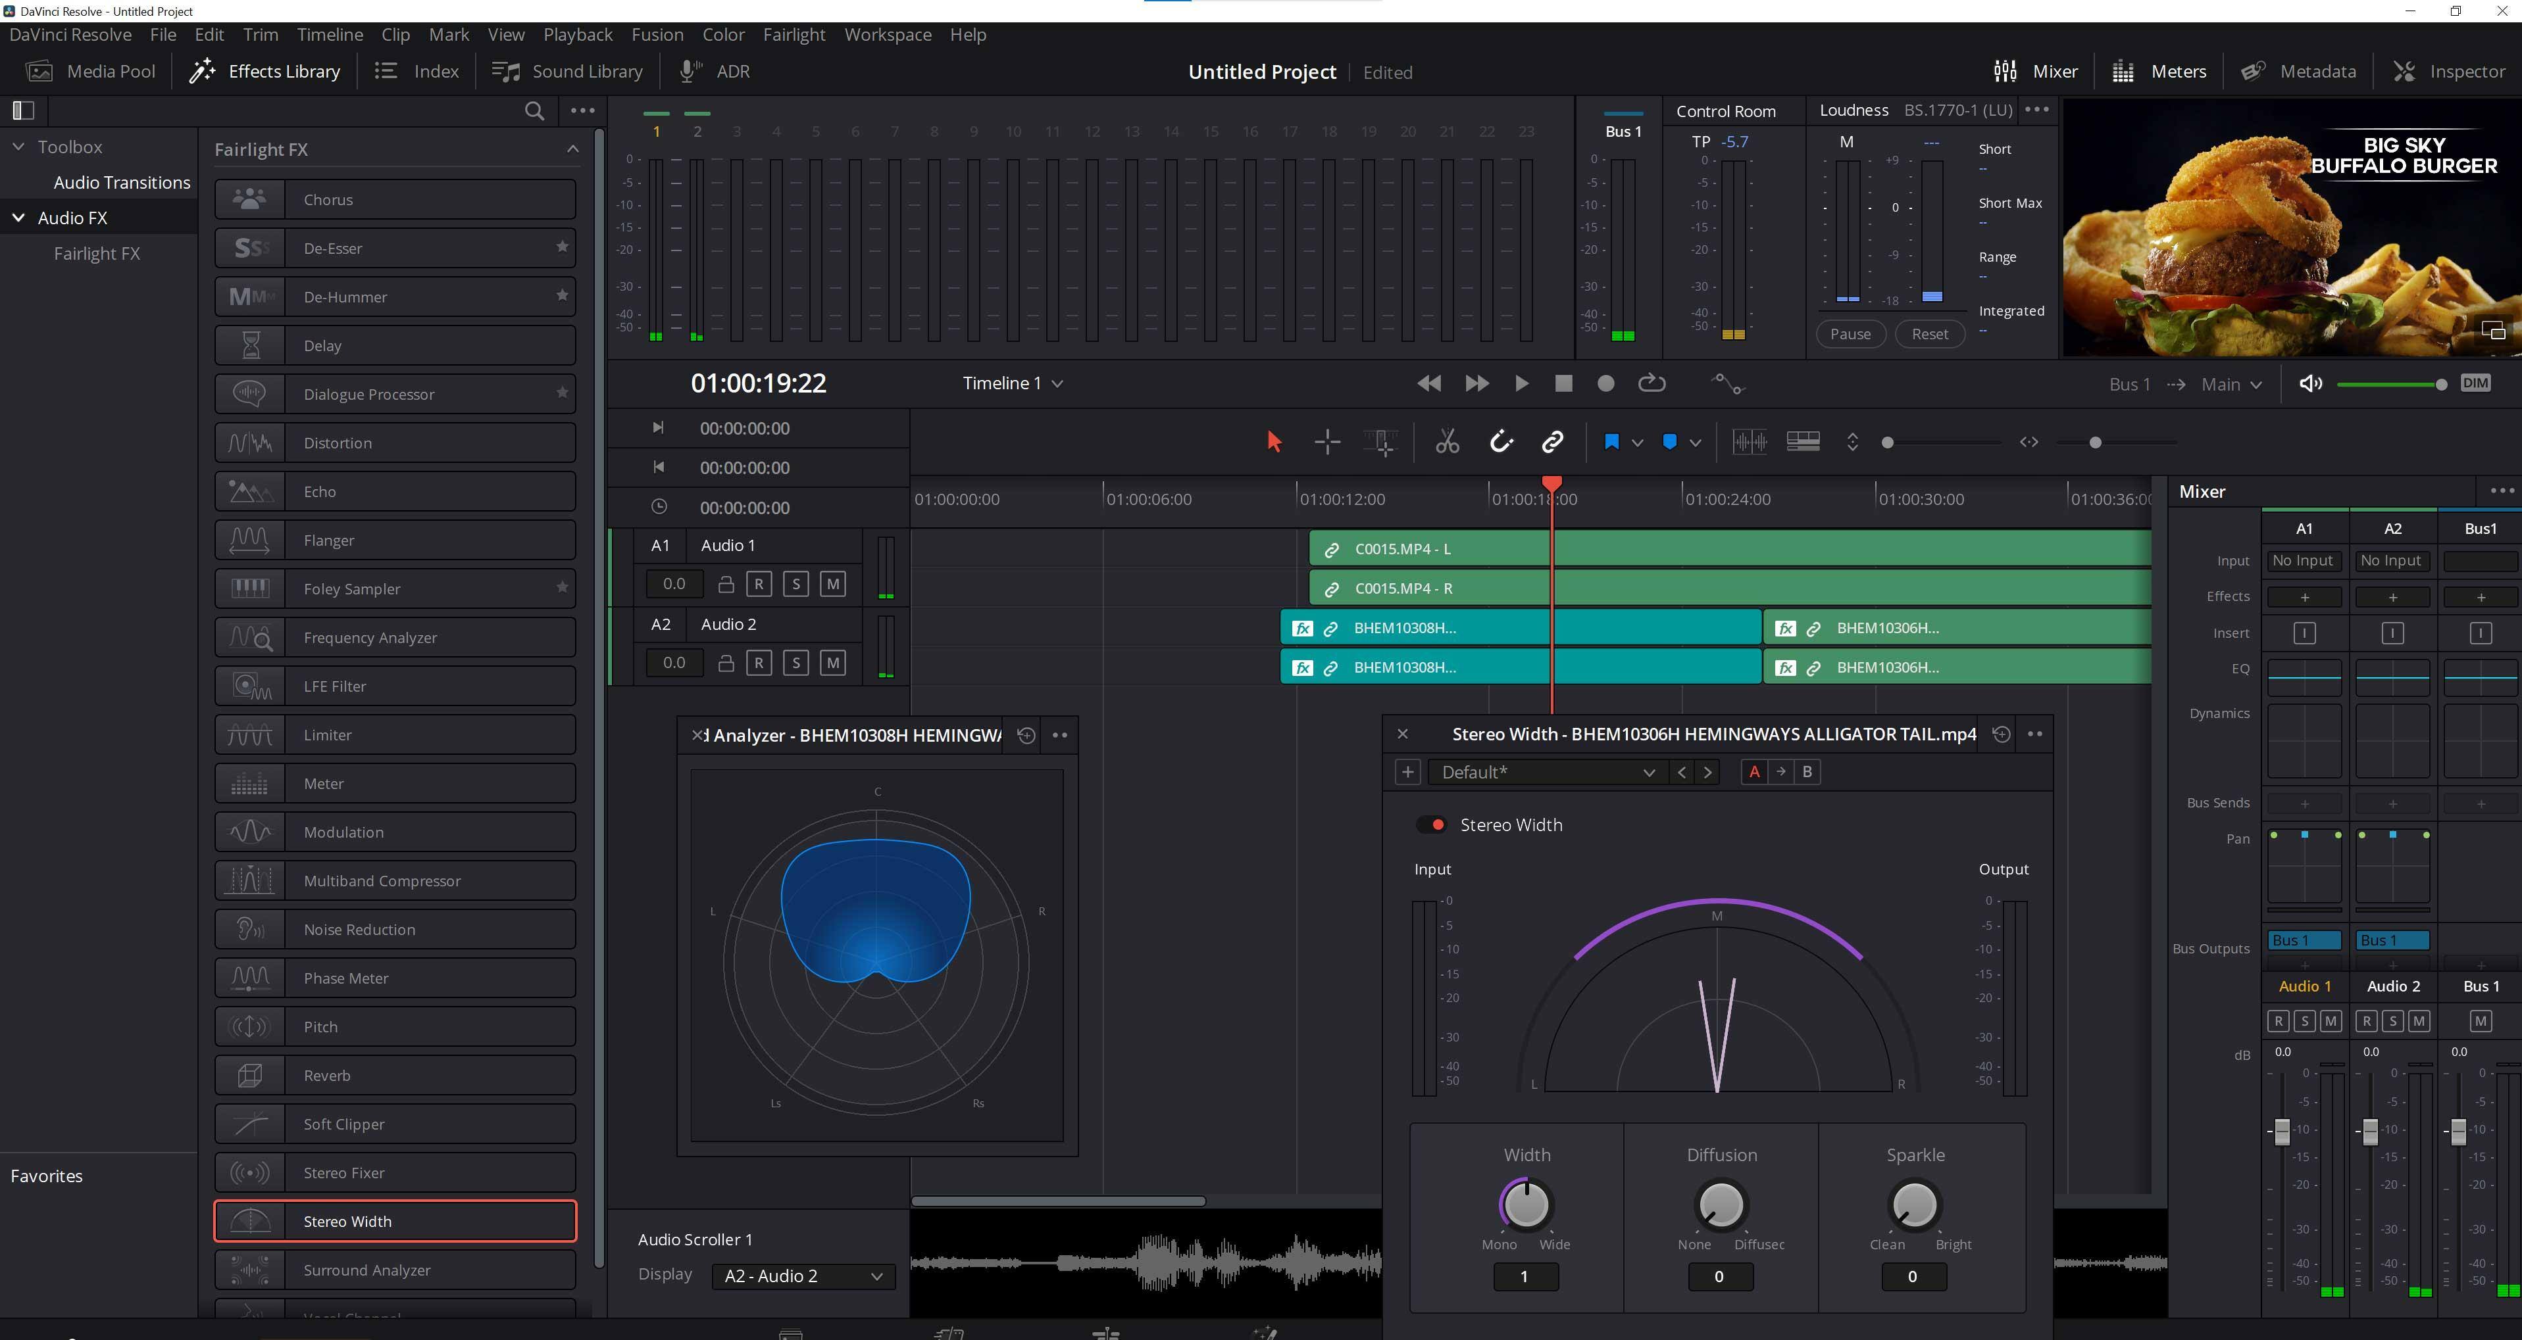Add a blue flag on the clip

click(1611, 442)
